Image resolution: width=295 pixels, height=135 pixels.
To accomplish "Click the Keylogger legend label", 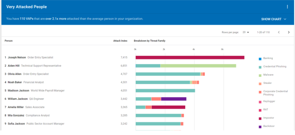I will pyautogui.click(x=269, y=101).
